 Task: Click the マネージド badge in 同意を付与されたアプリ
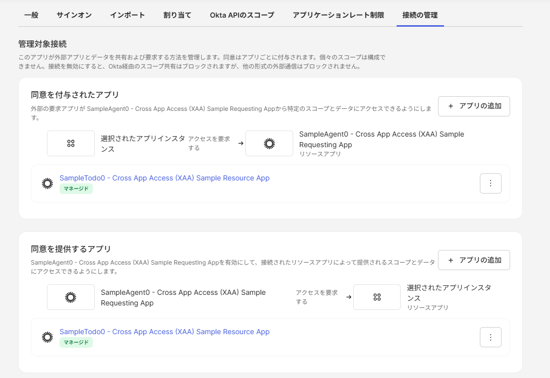[x=76, y=189]
